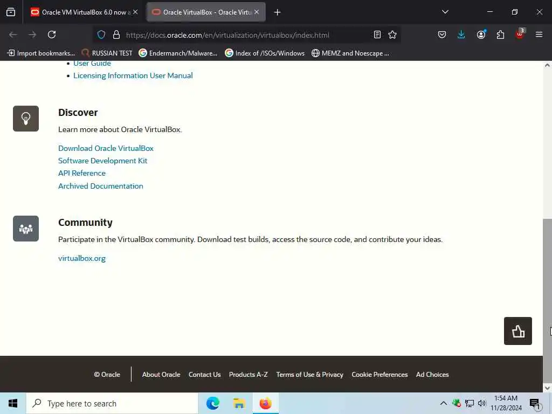
Task: Launch Microsoft Edge from taskbar
Action: (212, 403)
